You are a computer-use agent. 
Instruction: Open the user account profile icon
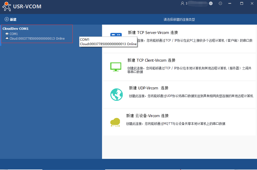(182, 3)
